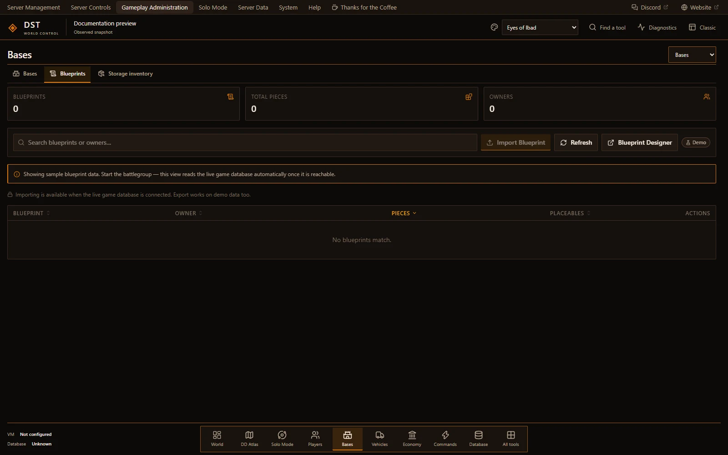Click Database 'Unknown' status
Viewport: 728px width, 455px height.
coord(41,444)
